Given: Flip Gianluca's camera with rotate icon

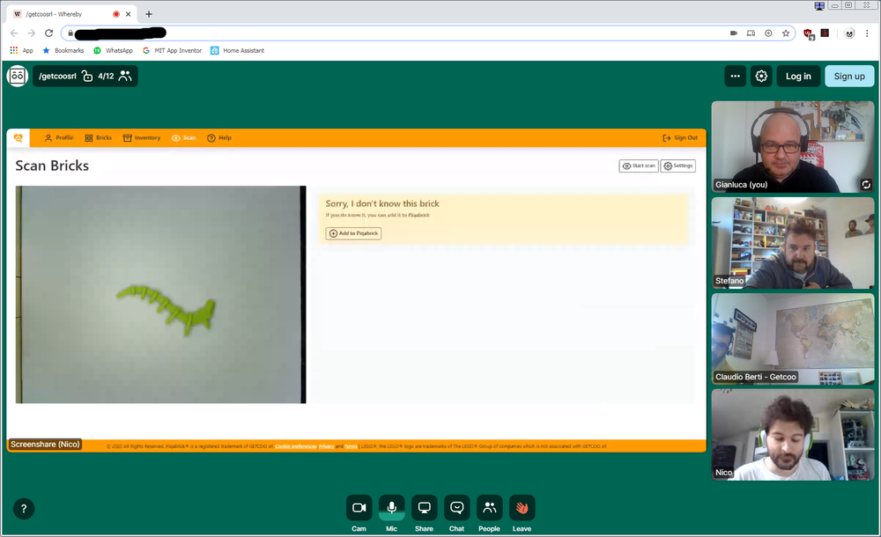Looking at the screenshot, I should [866, 184].
